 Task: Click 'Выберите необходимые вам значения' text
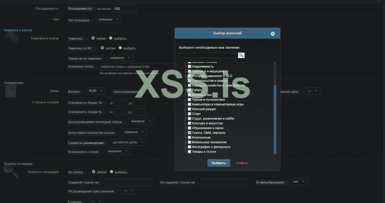click(209, 48)
